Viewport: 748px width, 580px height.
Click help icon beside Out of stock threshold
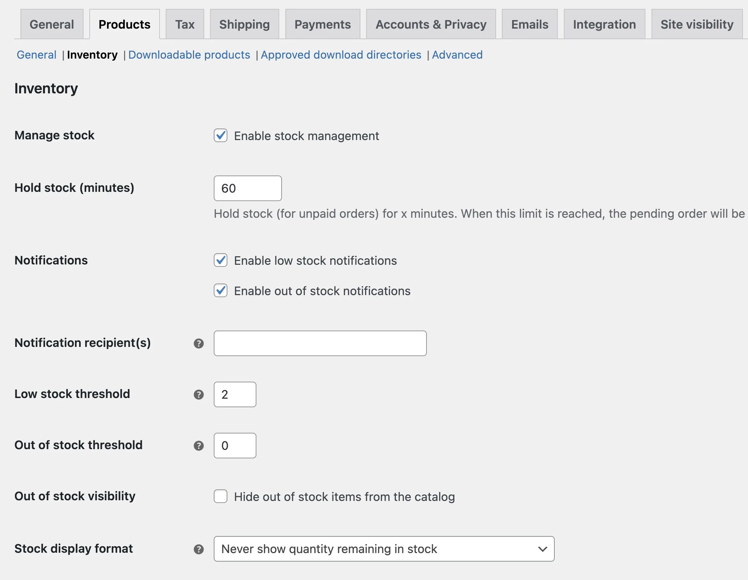point(199,445)
